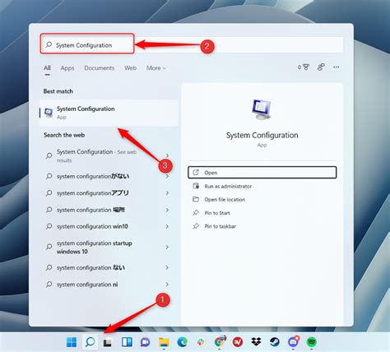Screen dimensions: 390x352
Task: Click Open in the right pane
Action: pos(262,173)
